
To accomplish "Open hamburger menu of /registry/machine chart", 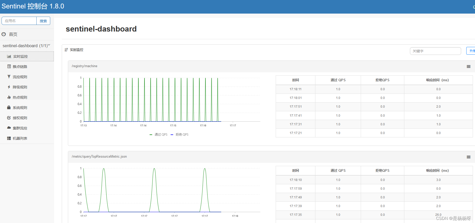I will pyautogui.click(x=469, y=66).
